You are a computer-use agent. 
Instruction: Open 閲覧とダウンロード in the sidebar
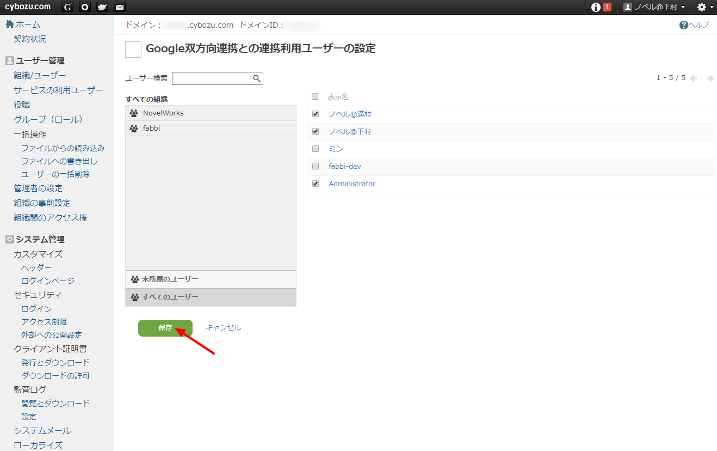(x=55, y=404)
